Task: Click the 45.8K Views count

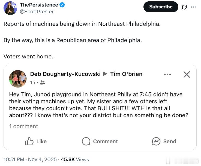Action: tap(75, 159)
